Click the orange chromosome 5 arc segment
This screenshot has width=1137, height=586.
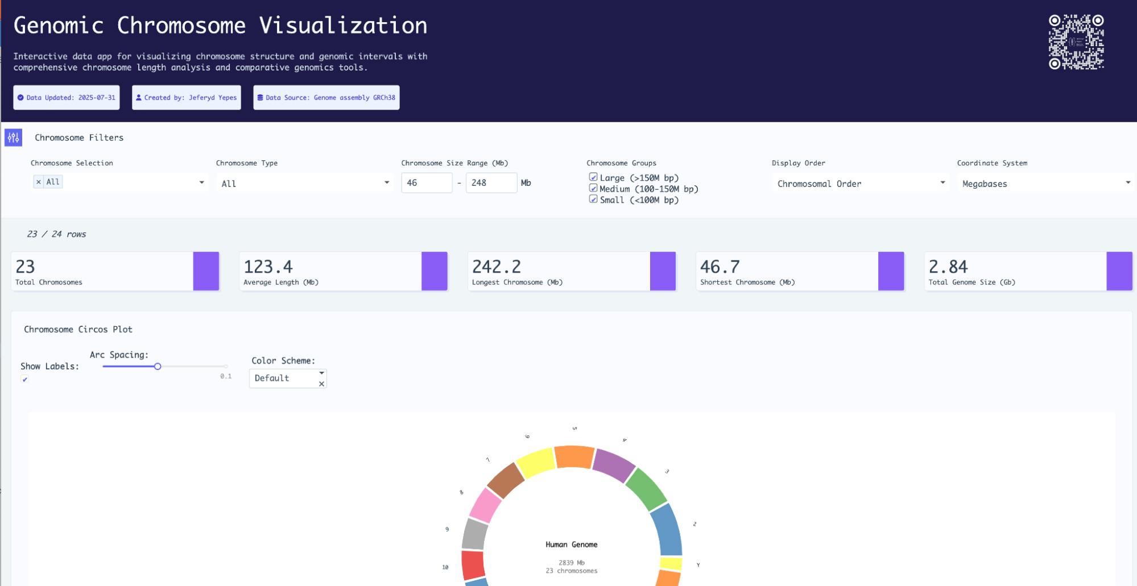574,456
